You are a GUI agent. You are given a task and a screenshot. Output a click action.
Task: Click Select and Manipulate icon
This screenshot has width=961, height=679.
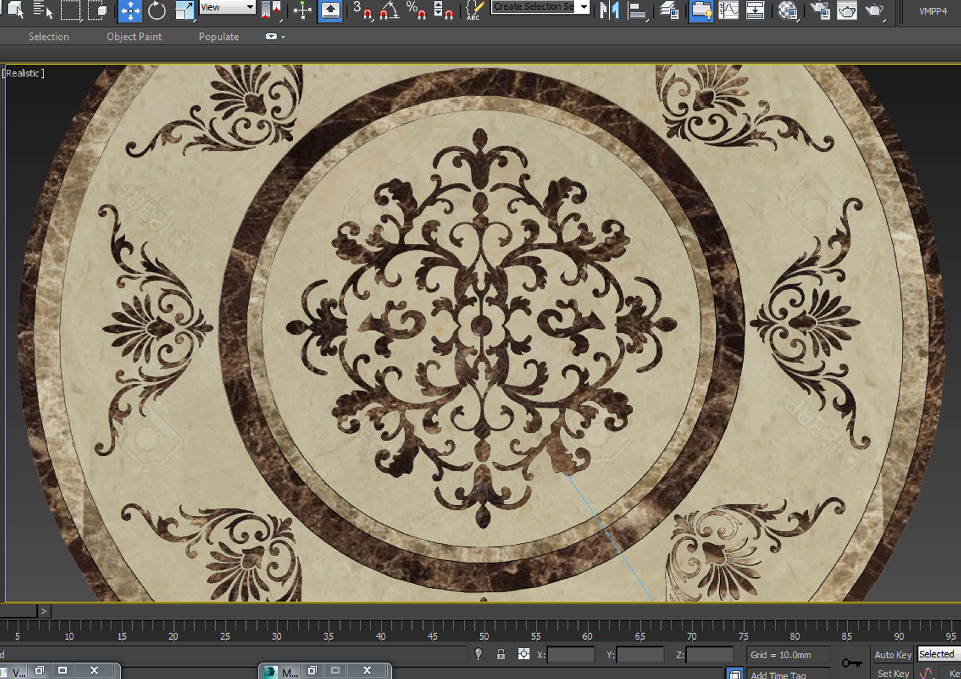point(302,10)
